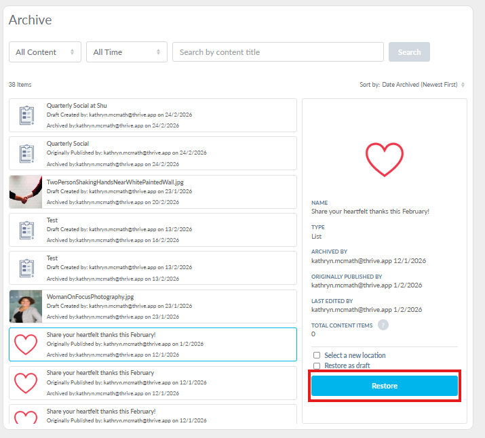485x438 pixels.
Task: Click the large heart icon in details panel
Action: (385, 160)
